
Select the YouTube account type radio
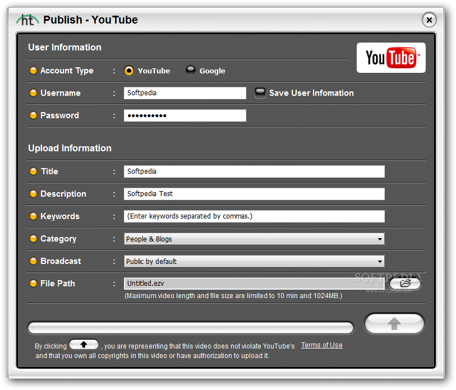(129, 71)
